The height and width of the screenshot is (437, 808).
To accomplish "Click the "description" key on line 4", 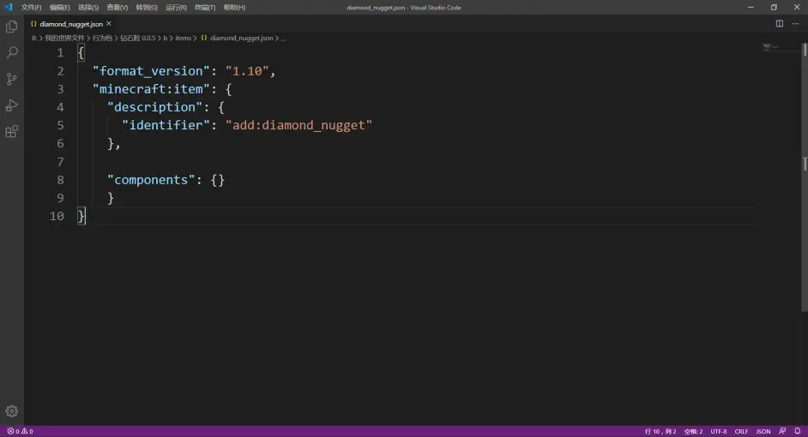I will tap(154, 107).
